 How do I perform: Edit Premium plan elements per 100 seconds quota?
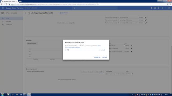coord(146,20)
